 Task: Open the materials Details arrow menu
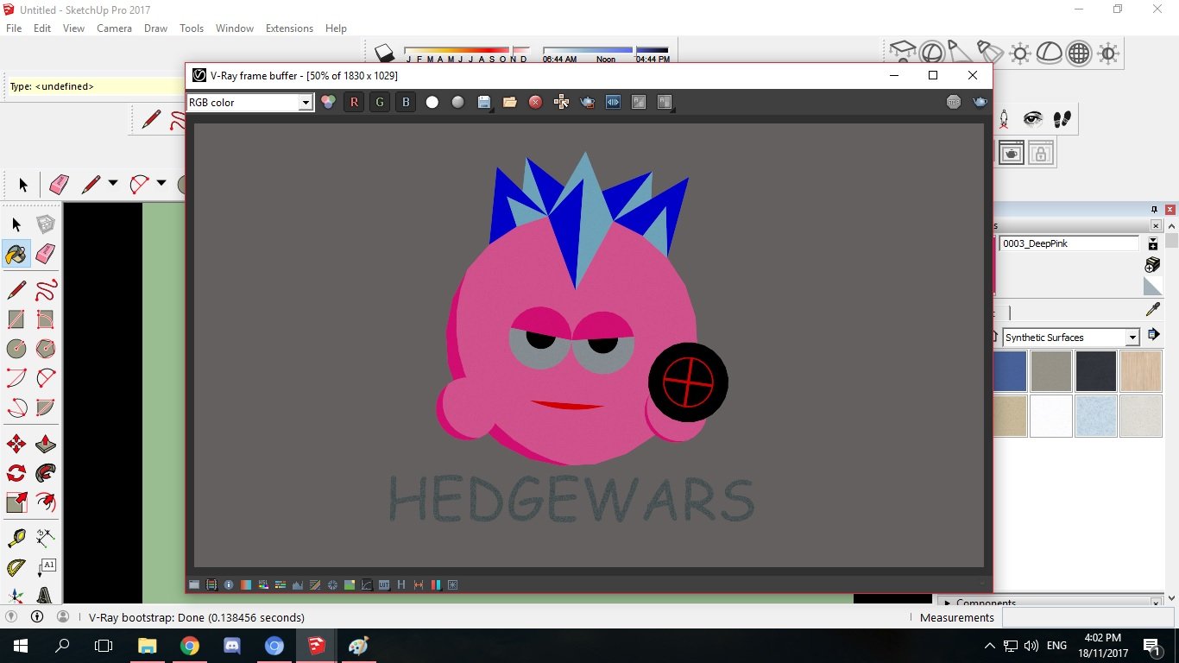pyautogui.click(x=1152, y=335)
